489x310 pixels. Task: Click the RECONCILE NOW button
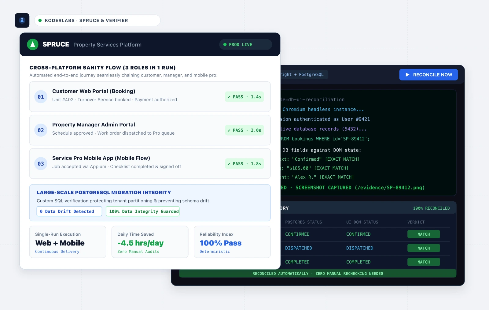pyautogui.click(x=428, y=75)
